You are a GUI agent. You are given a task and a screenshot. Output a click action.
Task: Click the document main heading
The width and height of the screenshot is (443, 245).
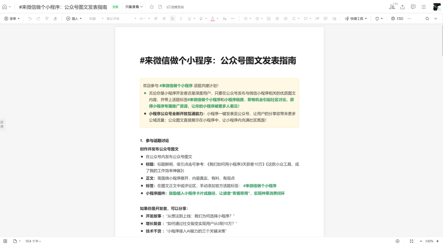pyautogui.click(x=218, y=61)
